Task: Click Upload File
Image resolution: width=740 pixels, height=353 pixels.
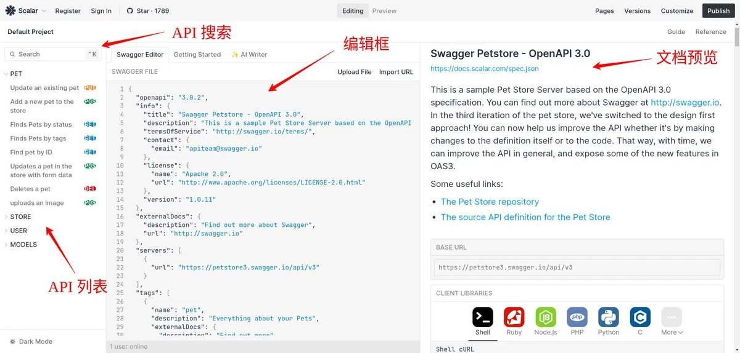Action: pyautogui.click(x=355, y=72)
